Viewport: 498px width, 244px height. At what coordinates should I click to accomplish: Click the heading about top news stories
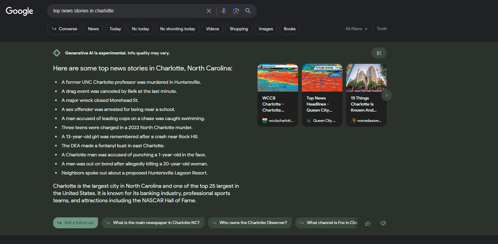click(x=143, y=68)
